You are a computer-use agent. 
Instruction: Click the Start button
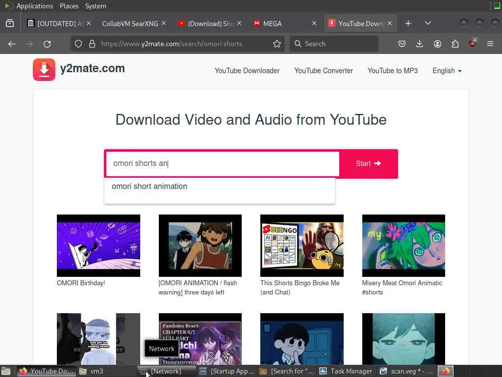pyautogui.click(x=369, y=163)
